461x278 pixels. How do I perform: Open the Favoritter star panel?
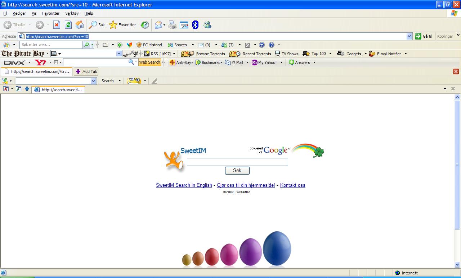[122, 25]
